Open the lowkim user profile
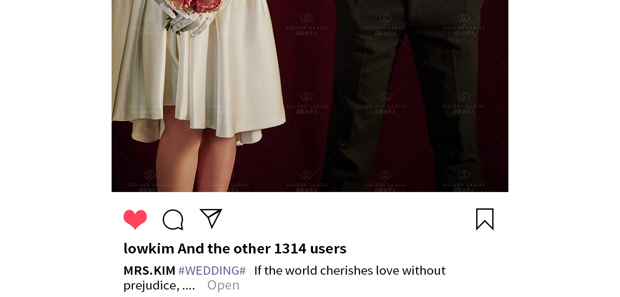Image resolution: width=620 pixels, height=297 pixels. 149,248
